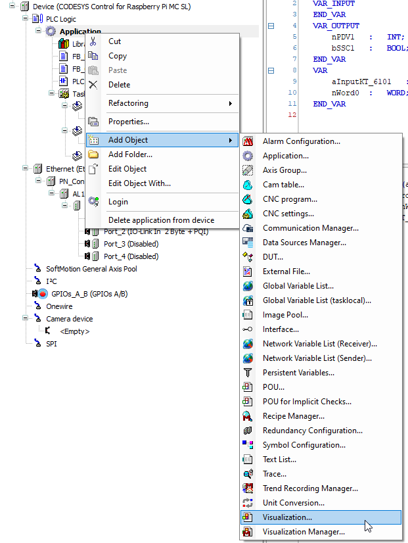Click the GPIOs_A_B red status icon
This screenshot has height=543, width=408.
pyautogui.click(x=43, y=294)
